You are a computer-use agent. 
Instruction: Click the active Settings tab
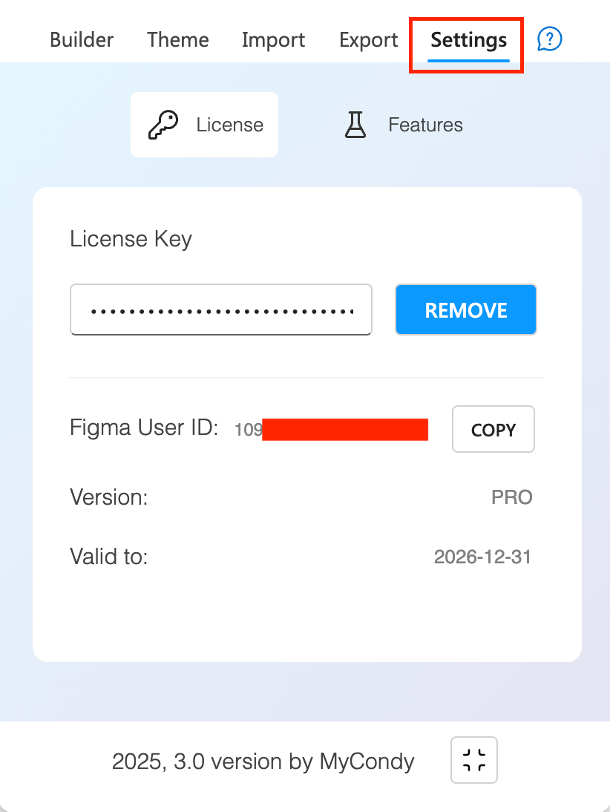pos(469,41)
